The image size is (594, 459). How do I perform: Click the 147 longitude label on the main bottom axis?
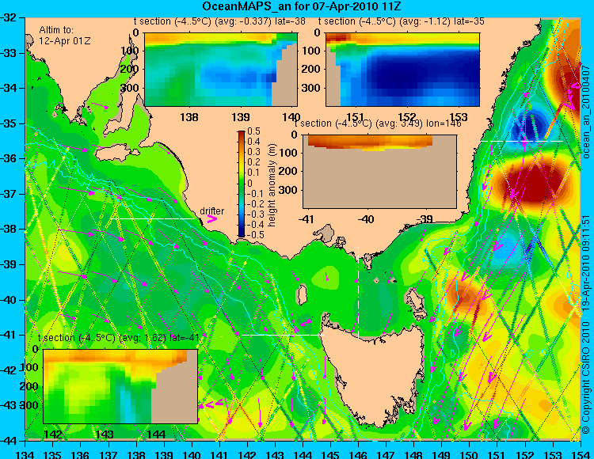386,454
